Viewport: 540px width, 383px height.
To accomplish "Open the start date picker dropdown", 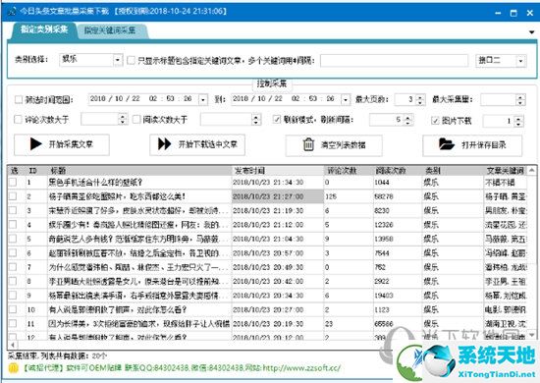I will [203, 100].
